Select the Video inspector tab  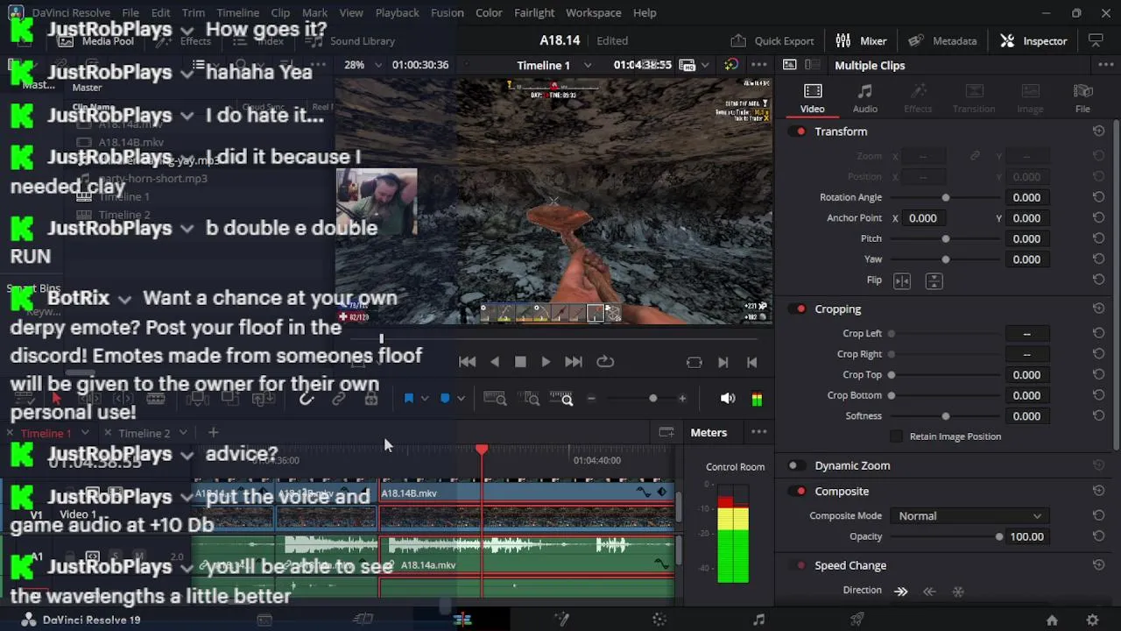(812, 98)
